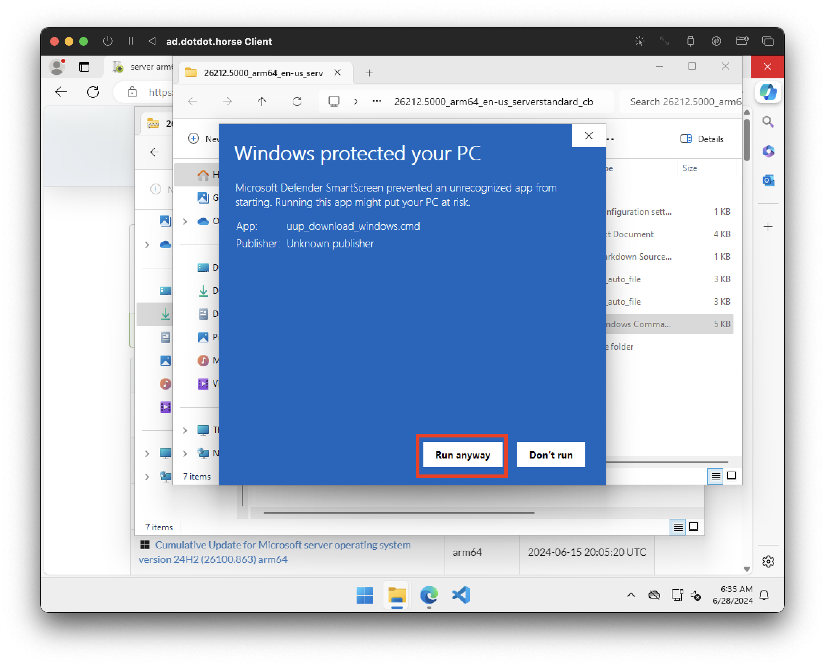Expand the breadcrumb chevron in address bar
The height and width of the screenshot is (666, 825).
coord(356,102)
